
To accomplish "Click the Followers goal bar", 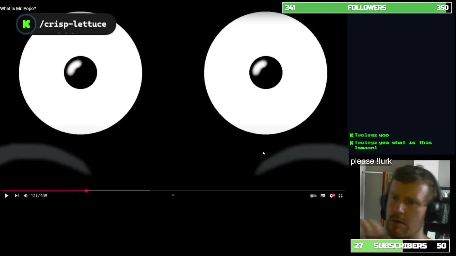I will click(367, 8).
